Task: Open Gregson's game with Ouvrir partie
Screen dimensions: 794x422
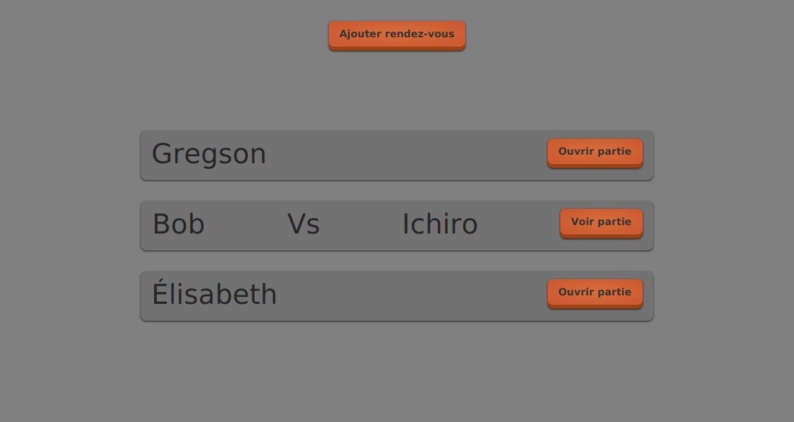Action: (595, 152)
